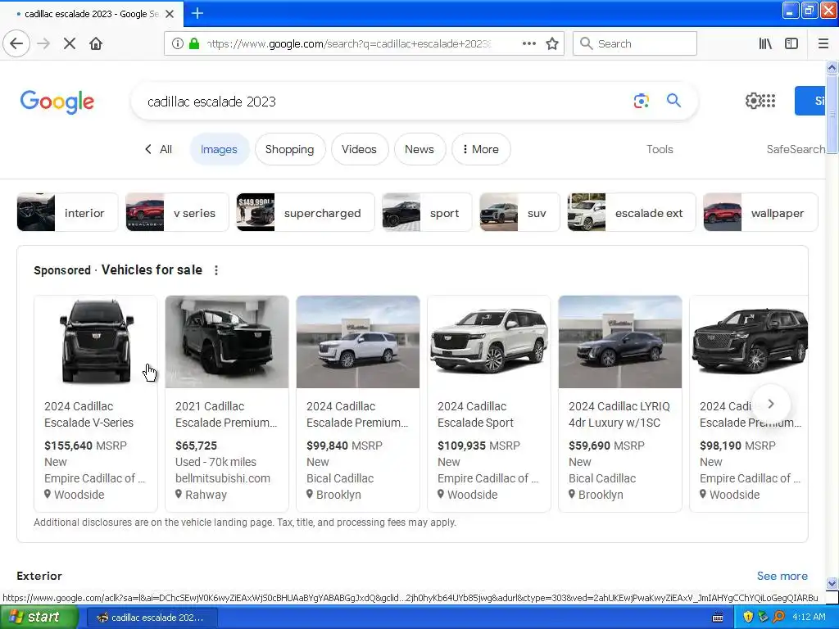The width and height of the screenshot is (839, 629).
Task: Open 2024 Escalade Sport listing image
Action: click(x=489, y=342)
